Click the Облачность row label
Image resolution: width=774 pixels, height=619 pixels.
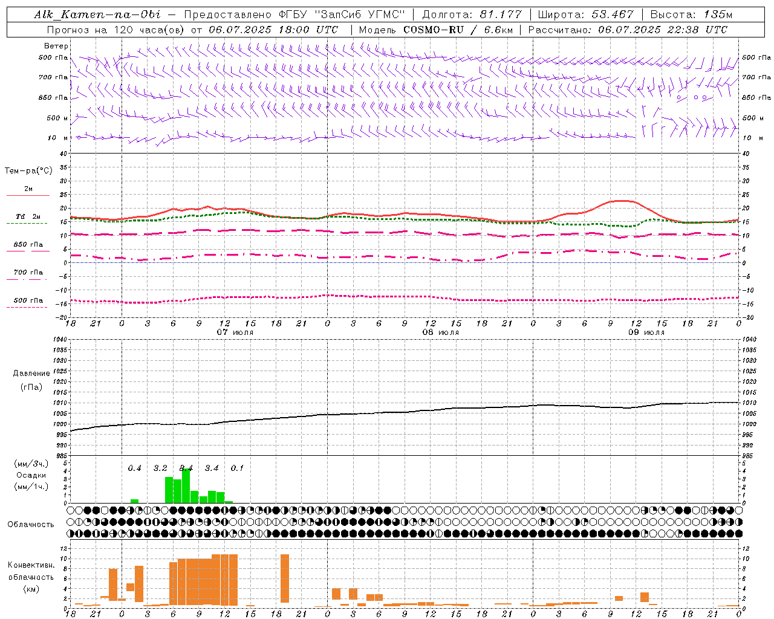[31, 525]
